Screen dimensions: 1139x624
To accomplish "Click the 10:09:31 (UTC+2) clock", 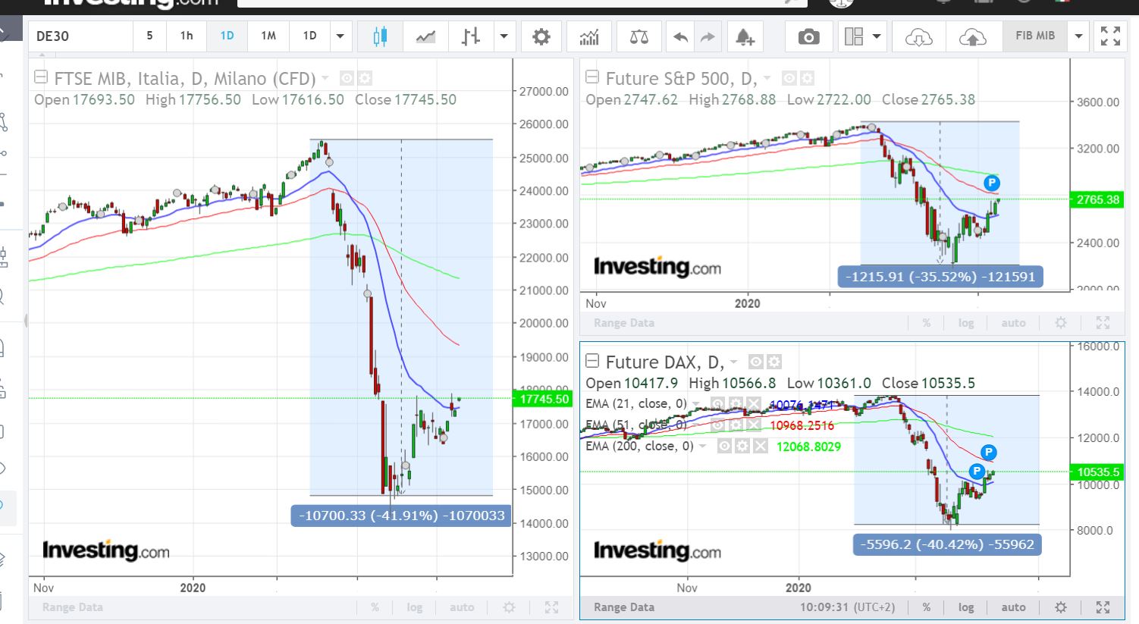I will 847,607.
